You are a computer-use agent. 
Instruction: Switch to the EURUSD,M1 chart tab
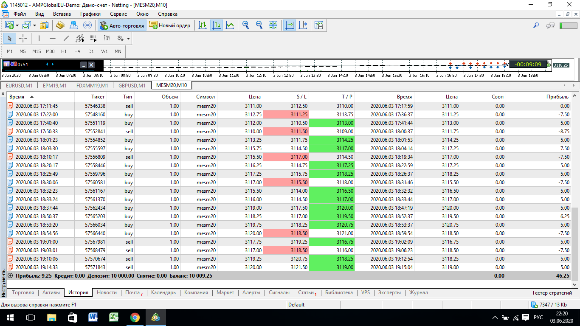click(x=20, y=85)
